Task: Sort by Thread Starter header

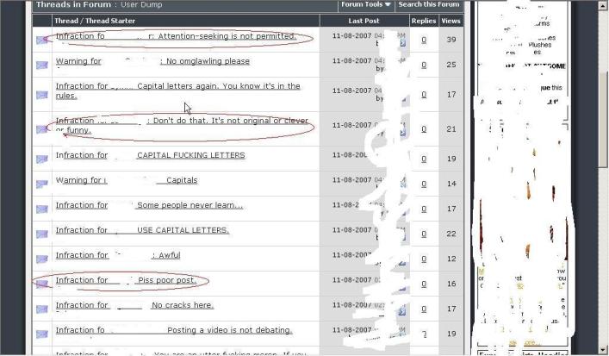Action: (x=110, y=21)
